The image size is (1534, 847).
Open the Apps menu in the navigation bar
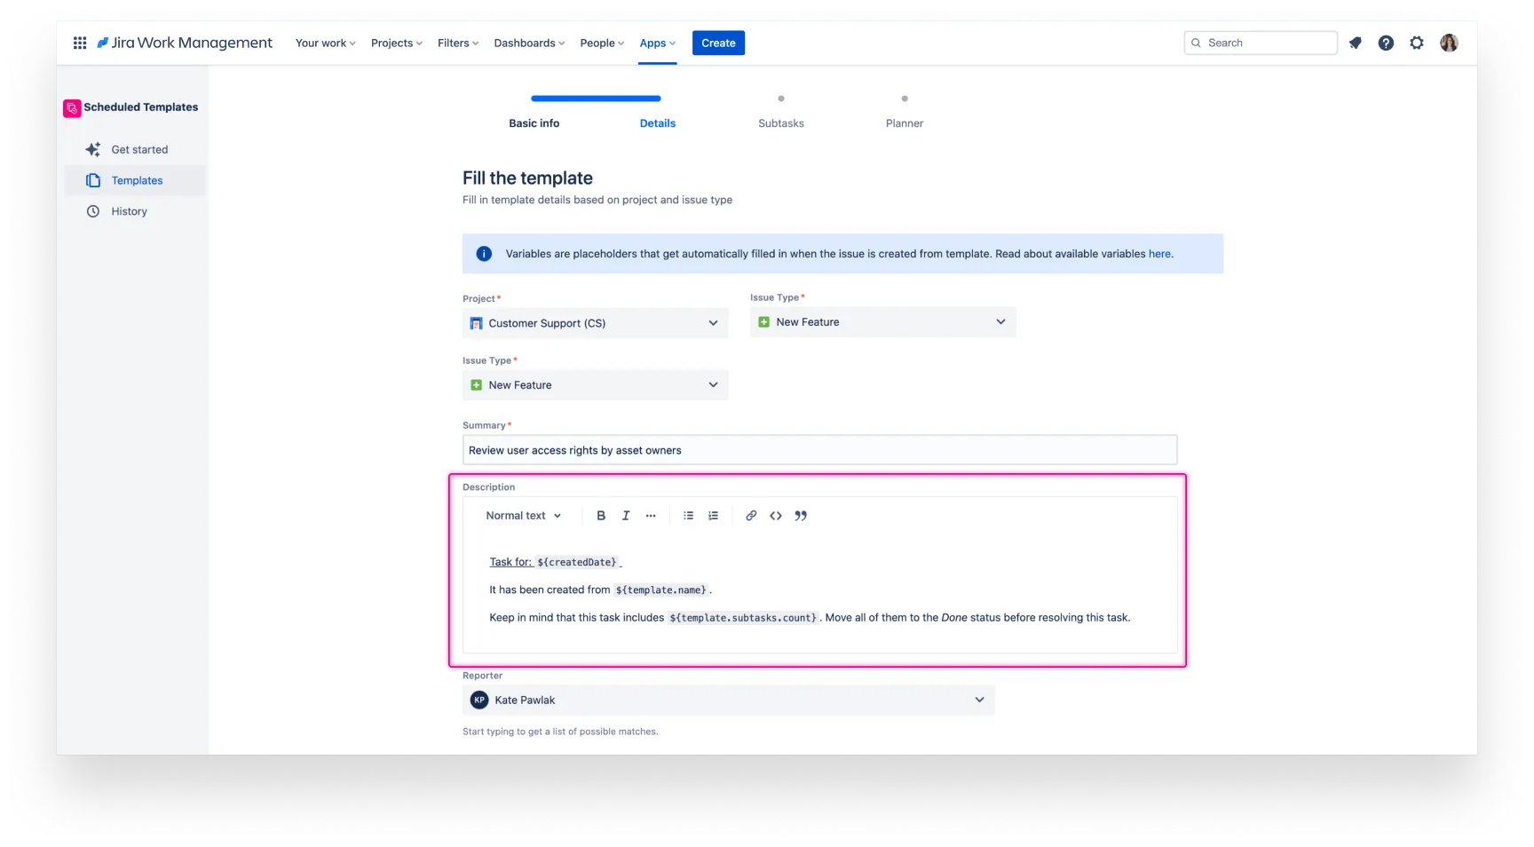[656, 43]
